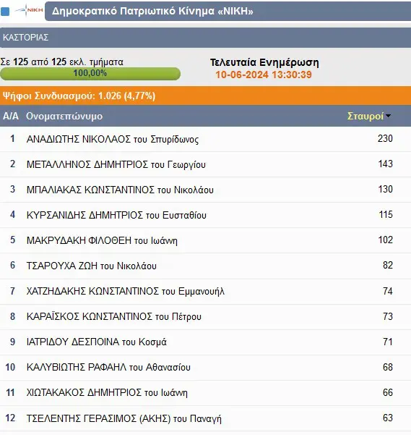Click the Ψήφοι Συνδυασμού orange banner

point(205,96)
